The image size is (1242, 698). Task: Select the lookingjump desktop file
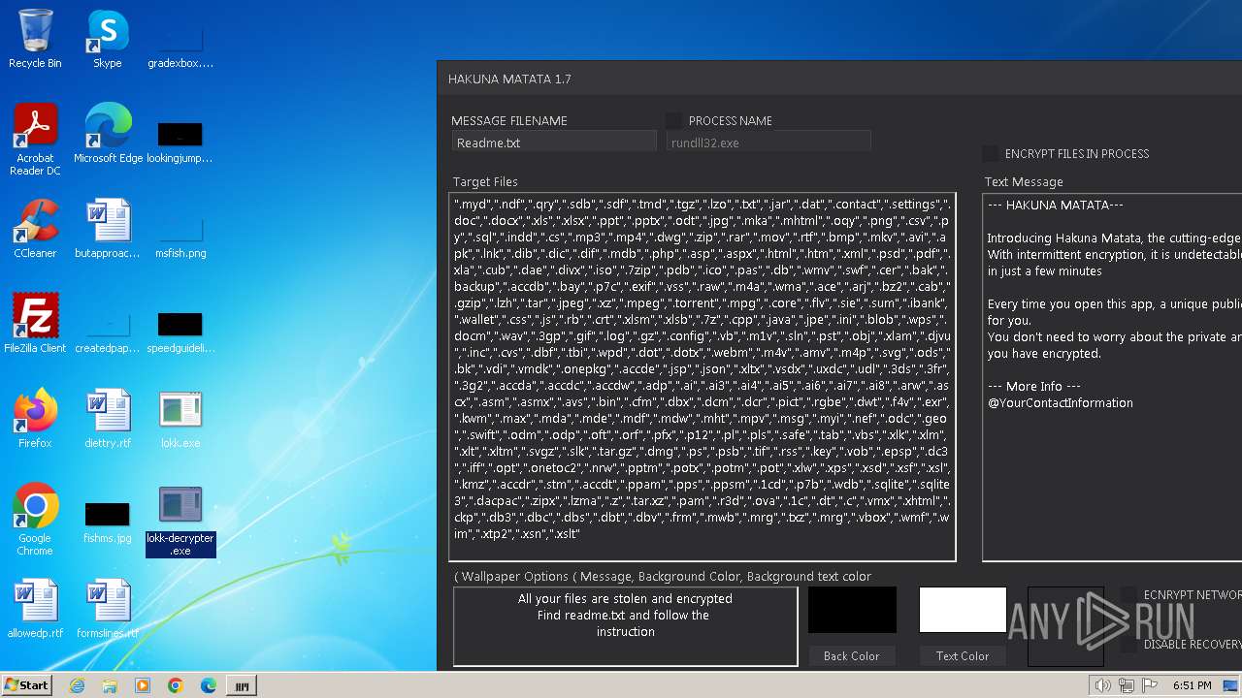click(x=180, y=141)
